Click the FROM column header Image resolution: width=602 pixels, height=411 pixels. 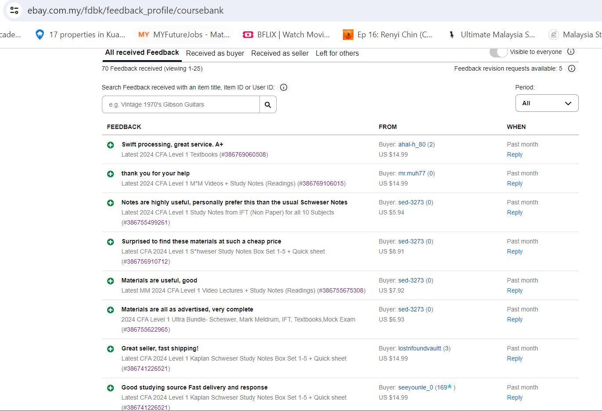point(388,127)
